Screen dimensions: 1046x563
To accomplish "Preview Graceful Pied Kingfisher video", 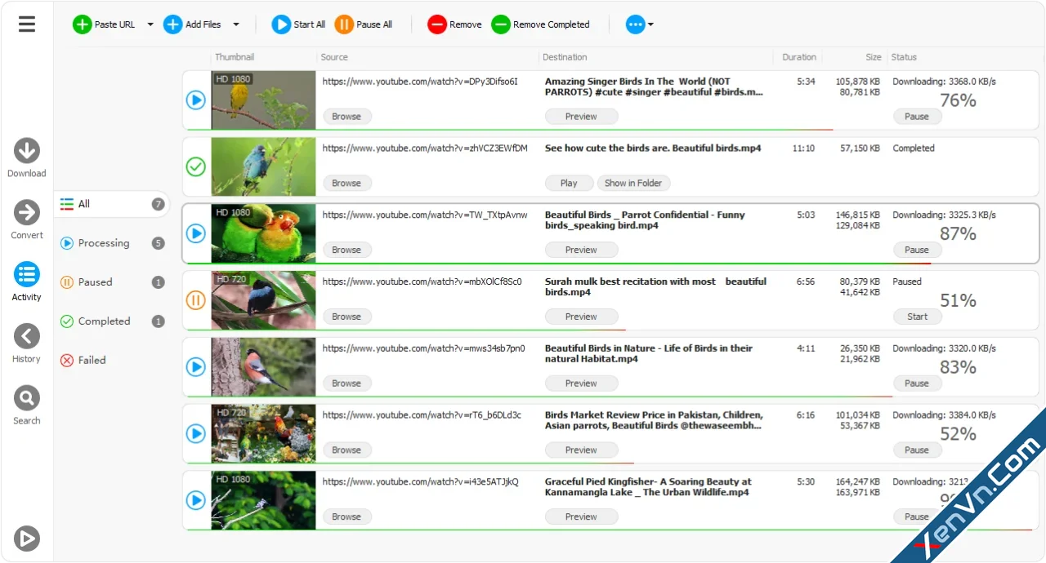I will click(581, 516).
